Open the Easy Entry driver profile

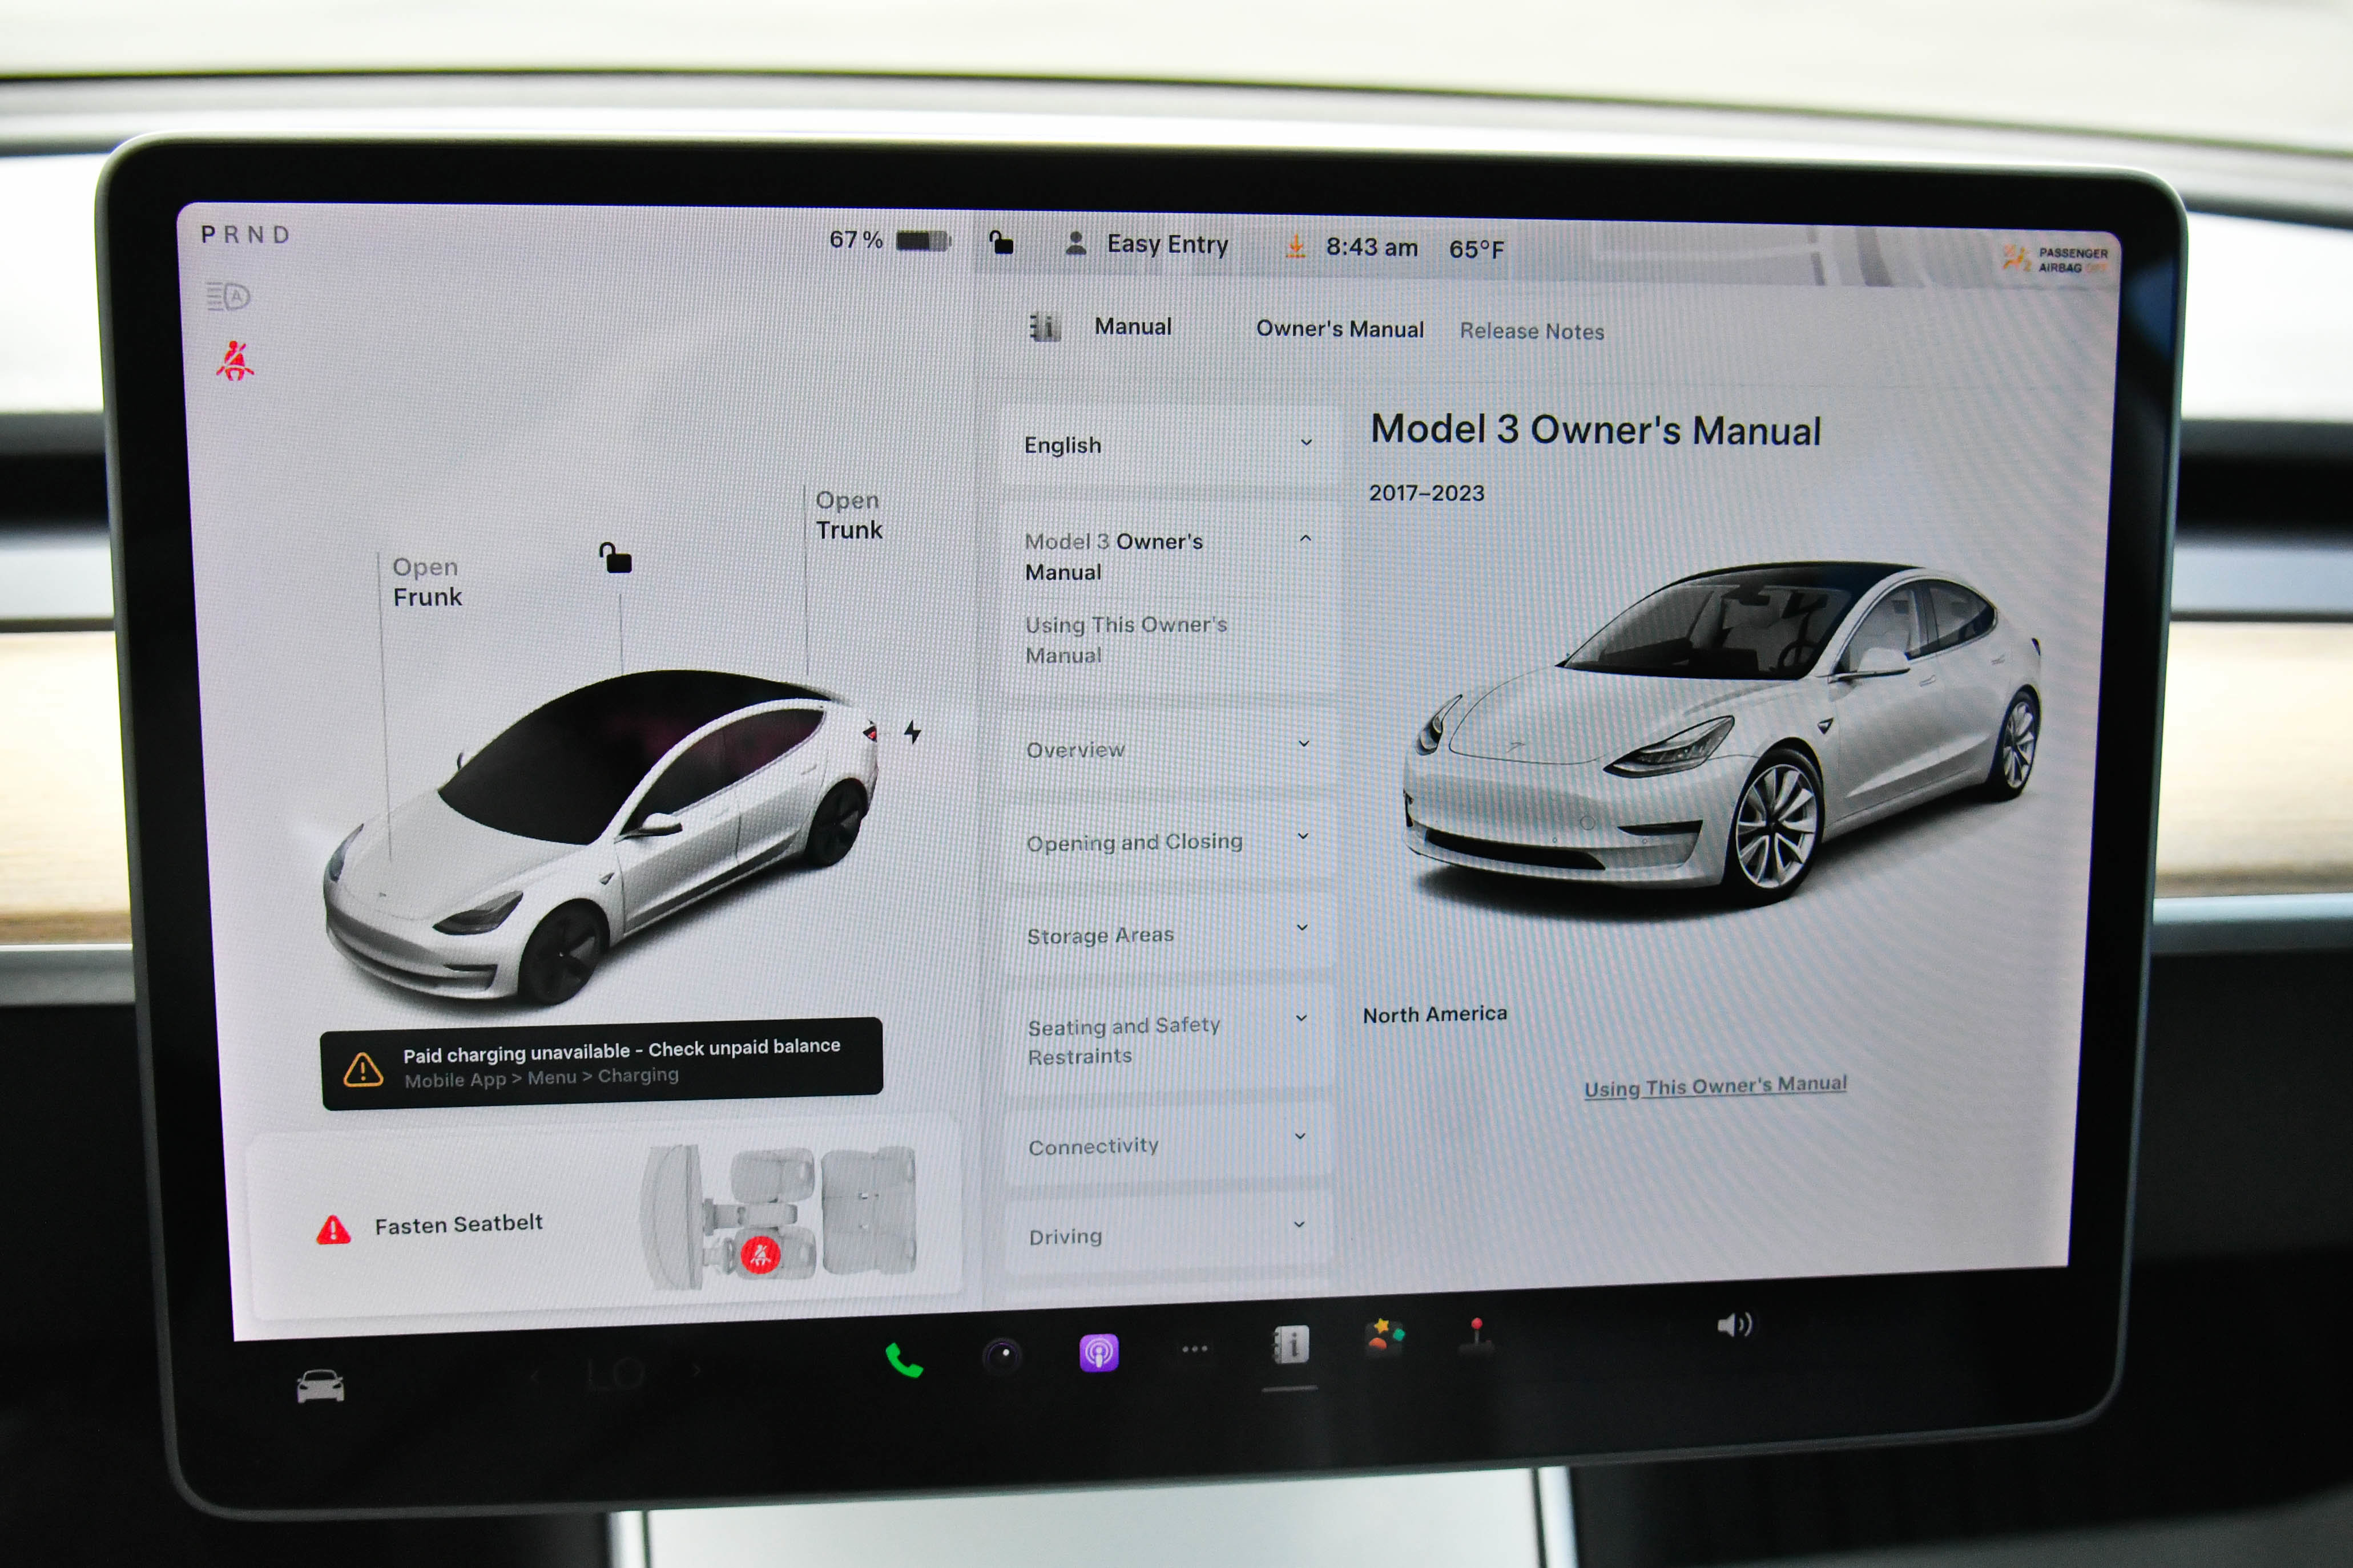tap(1147, 244)
